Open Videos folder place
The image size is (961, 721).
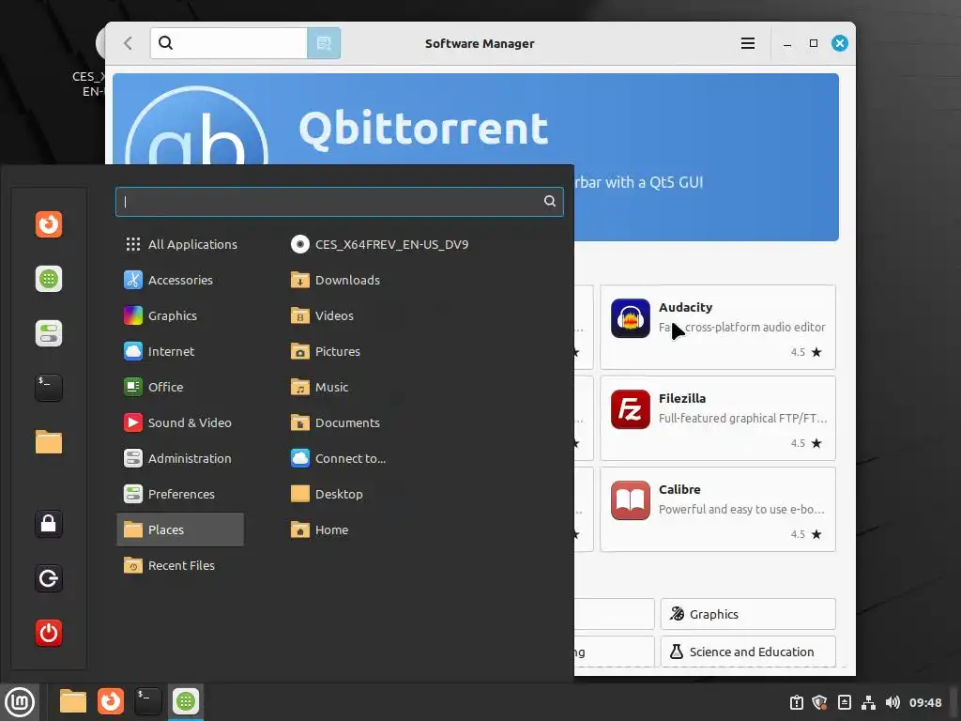[323, 315]
